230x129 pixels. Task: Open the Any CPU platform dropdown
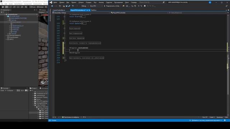96,6
